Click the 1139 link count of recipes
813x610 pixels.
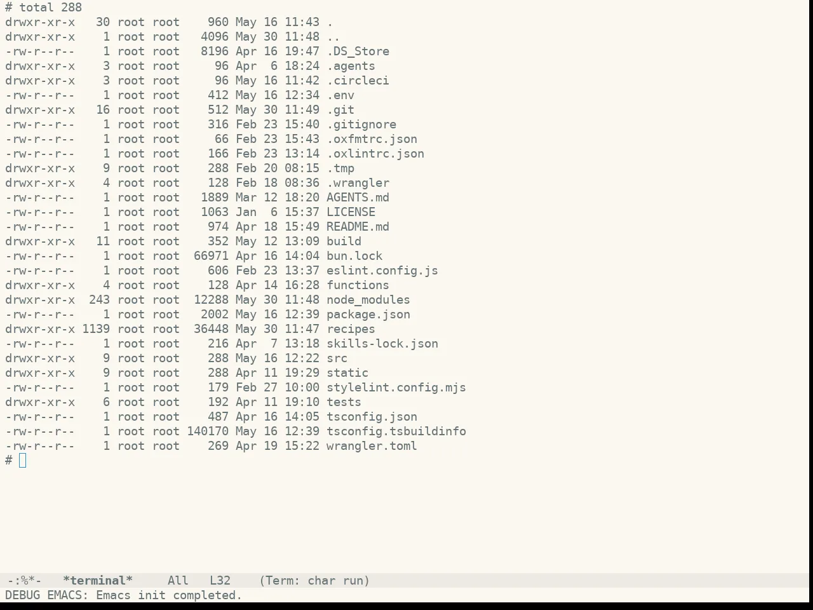(x=96, y=329)
